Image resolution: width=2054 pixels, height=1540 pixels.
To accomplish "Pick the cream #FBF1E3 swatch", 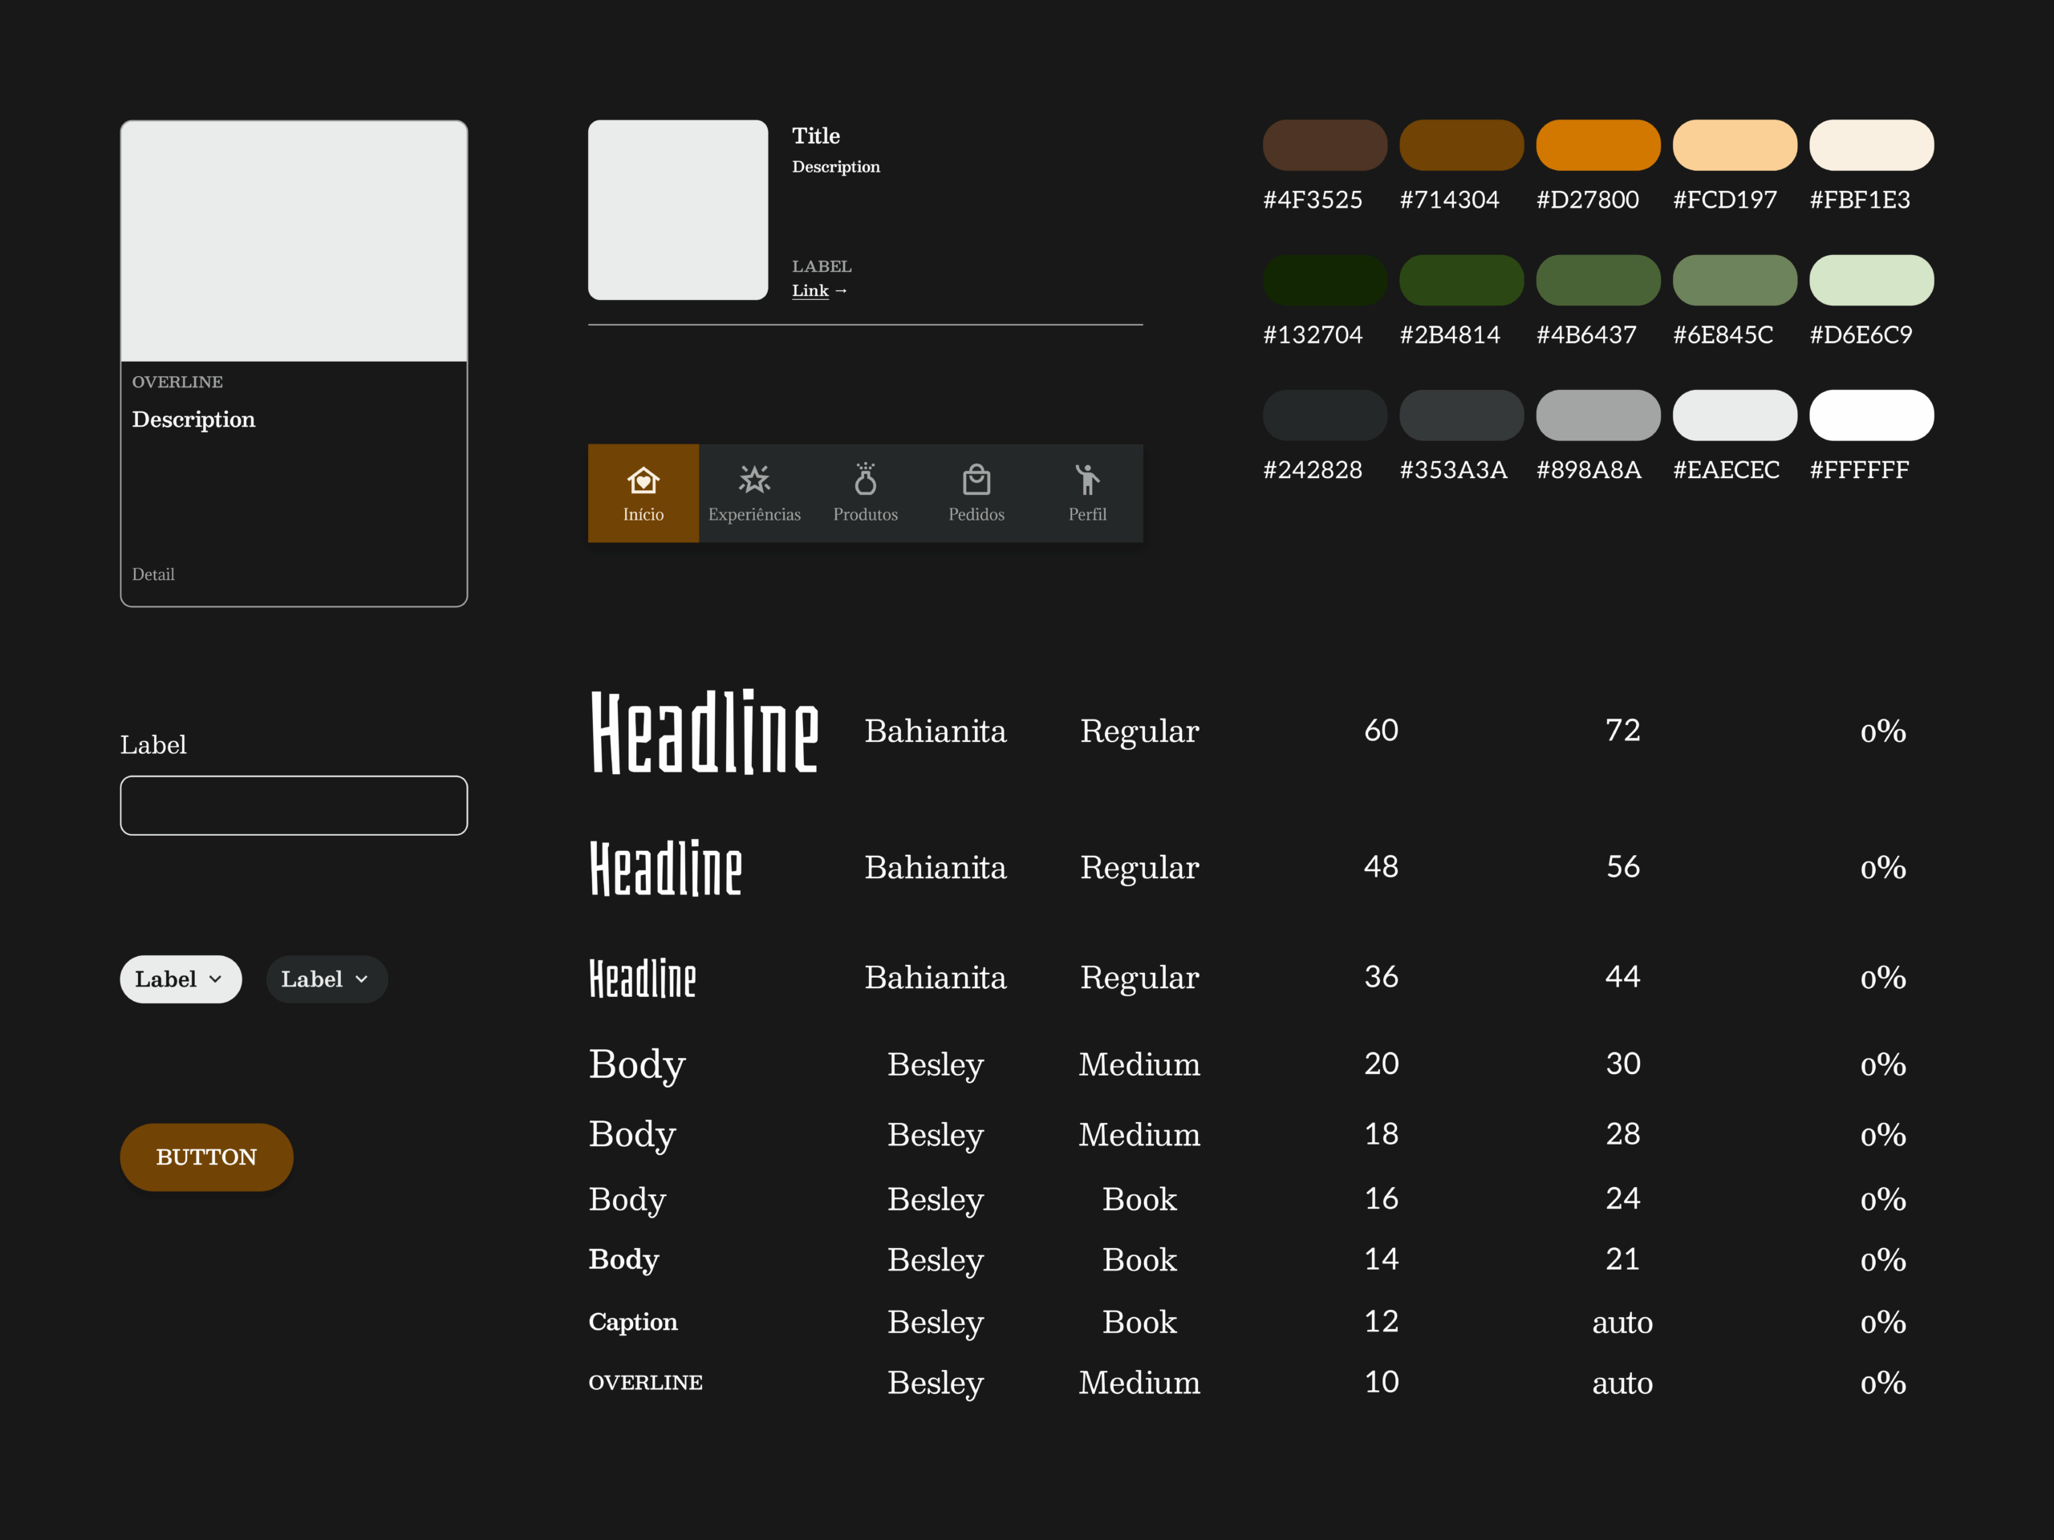I will tap(1871, 145).
